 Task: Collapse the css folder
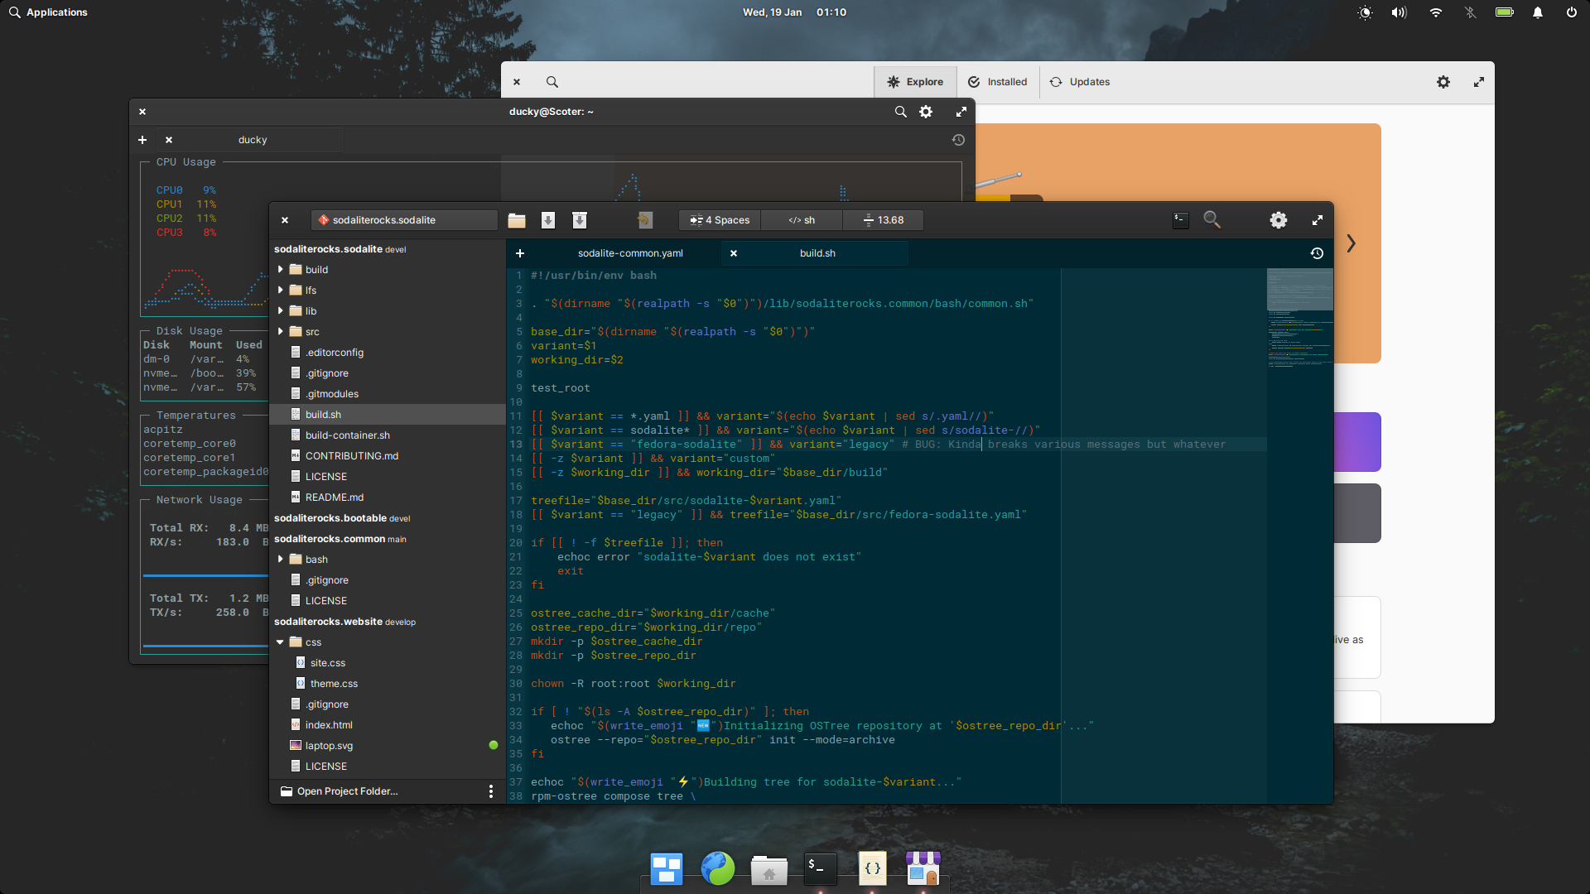(281, 642)
